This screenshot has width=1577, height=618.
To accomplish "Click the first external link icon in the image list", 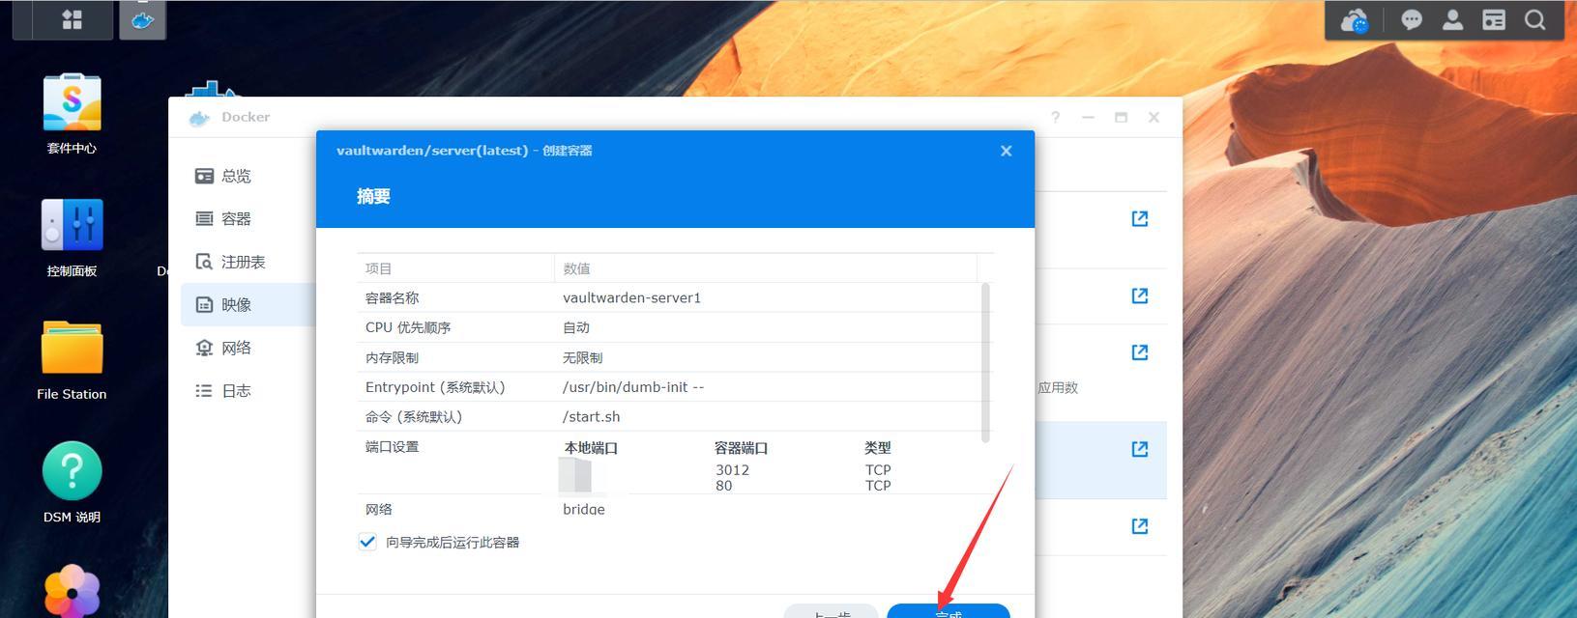I will coord(1140,219).
